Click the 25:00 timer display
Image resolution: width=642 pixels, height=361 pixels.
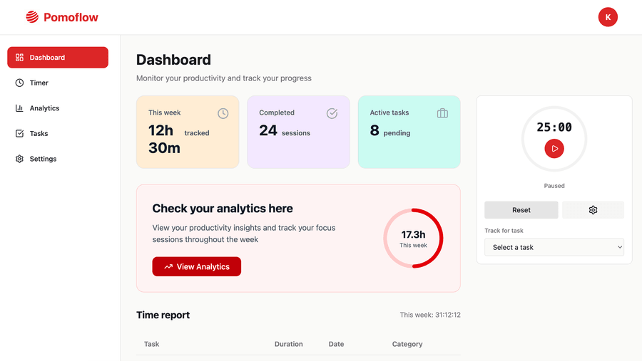coord(554,127)
